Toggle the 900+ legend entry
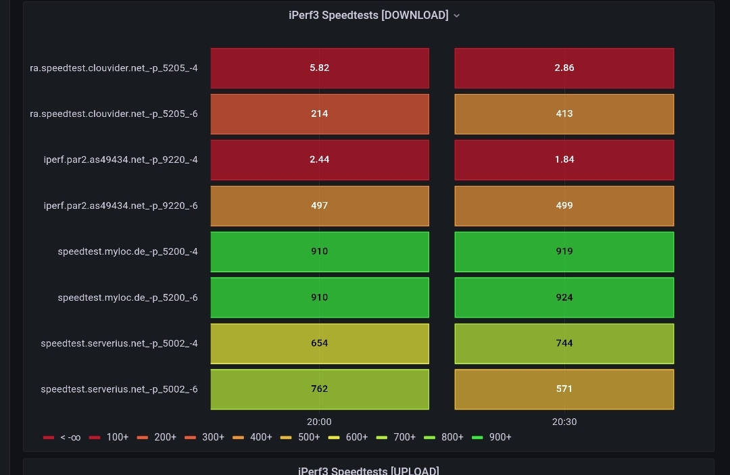Image resolution: width=730 pixels, height=475 pixels. point(491,437)
